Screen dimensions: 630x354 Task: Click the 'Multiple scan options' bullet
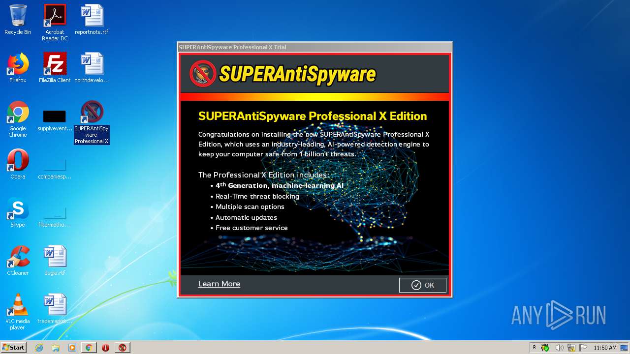coord(250,206)
